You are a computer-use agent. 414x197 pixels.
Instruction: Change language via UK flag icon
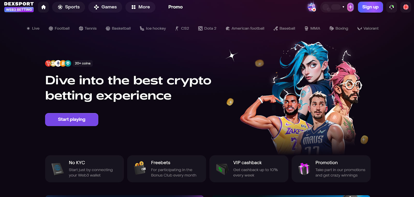(406, 7)
